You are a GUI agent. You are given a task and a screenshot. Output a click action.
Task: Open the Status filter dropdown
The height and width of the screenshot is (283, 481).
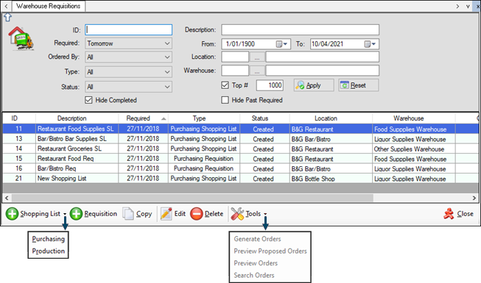(128, 87)
